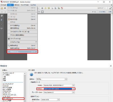Open the グレースケール Gray Gamma 2.2 dropdown

[59, 92]
